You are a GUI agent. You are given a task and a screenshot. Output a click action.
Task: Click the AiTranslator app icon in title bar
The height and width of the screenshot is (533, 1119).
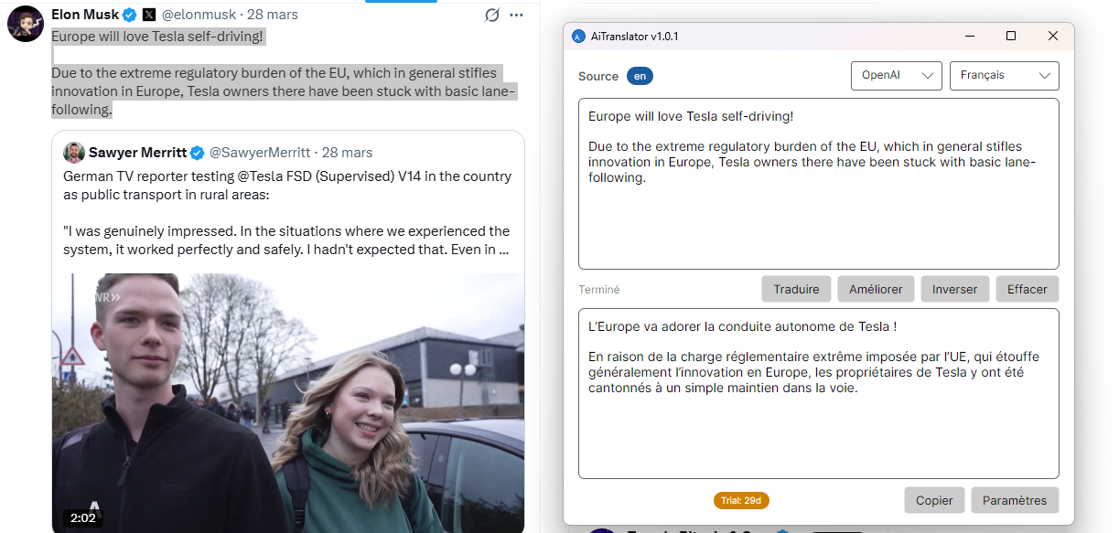coord(577,37)
